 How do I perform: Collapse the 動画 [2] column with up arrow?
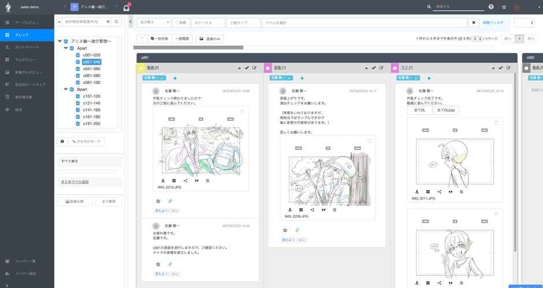(239, 68)
